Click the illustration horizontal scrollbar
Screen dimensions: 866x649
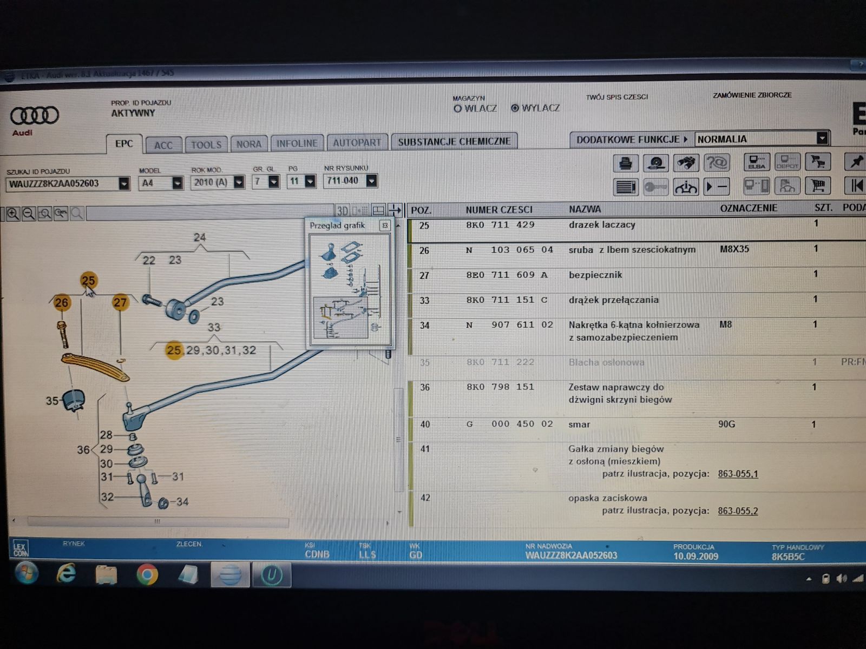click(x=158, y=521)
